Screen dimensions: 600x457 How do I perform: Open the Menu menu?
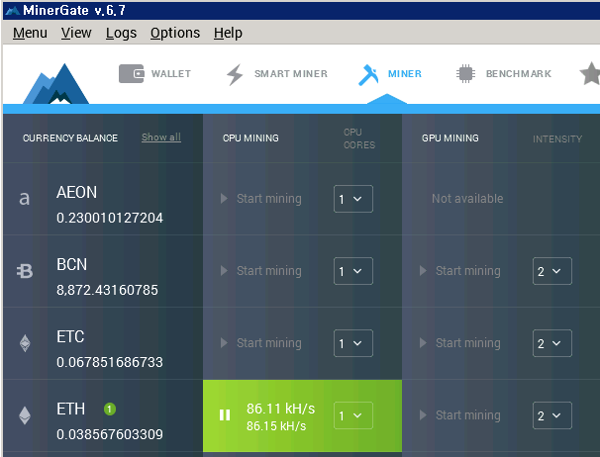tap(30, 33)
